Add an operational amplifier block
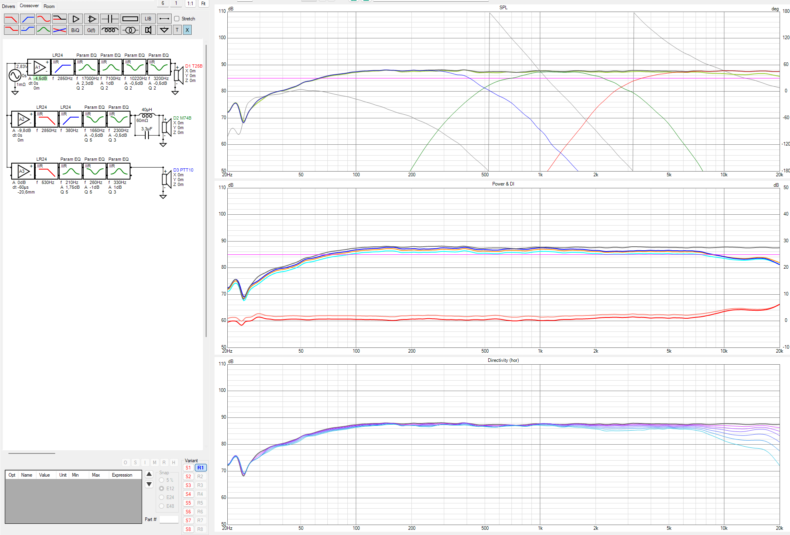 click(x=91, y=19)
